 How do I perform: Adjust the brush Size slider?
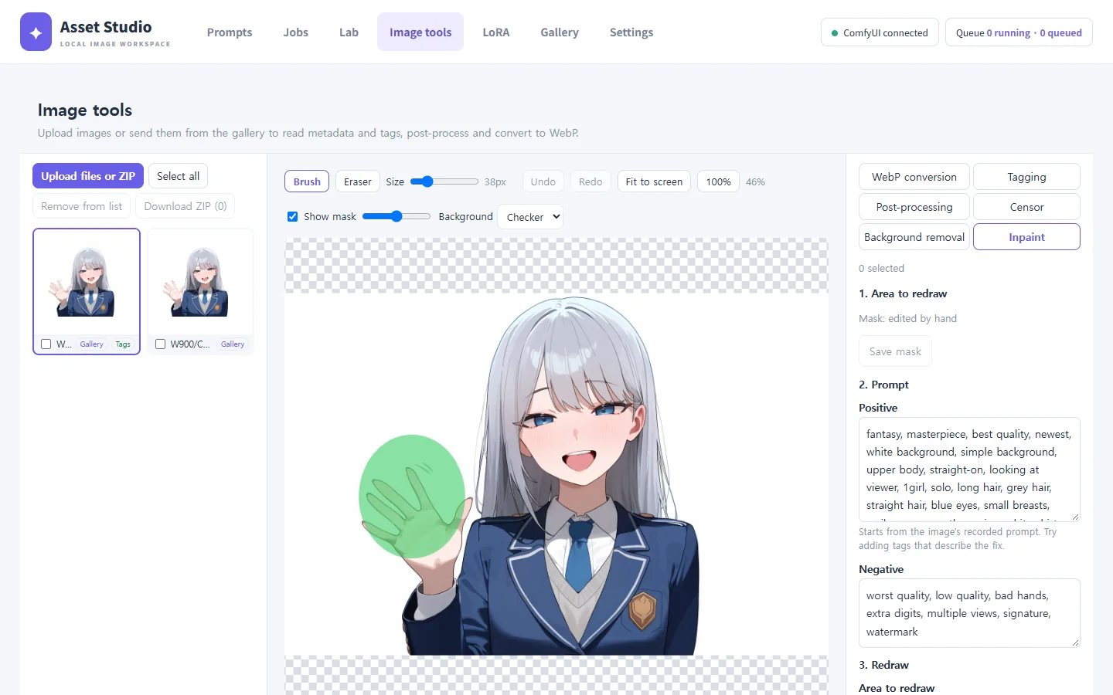pyautogui.click(x=444, y=181)
